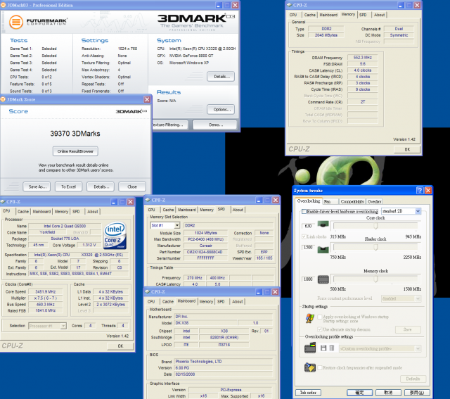The width and height of the screenshot is (450, 399).
Task: Click the Windows flag startup settings icon
Action: pyautogui.click(x=309, y=318)
